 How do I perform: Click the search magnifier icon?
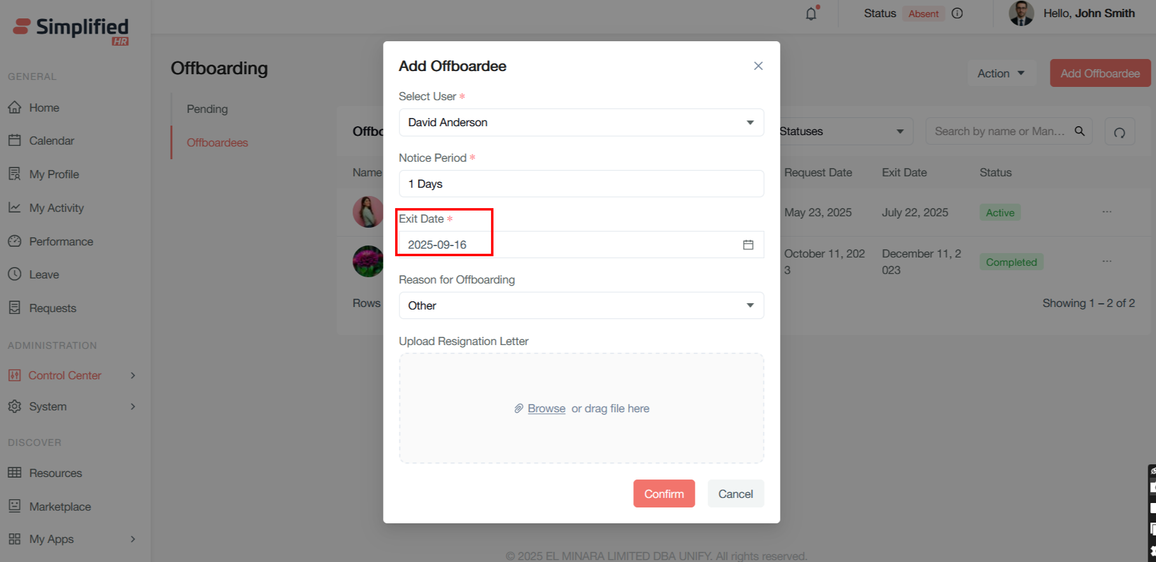1079,131
